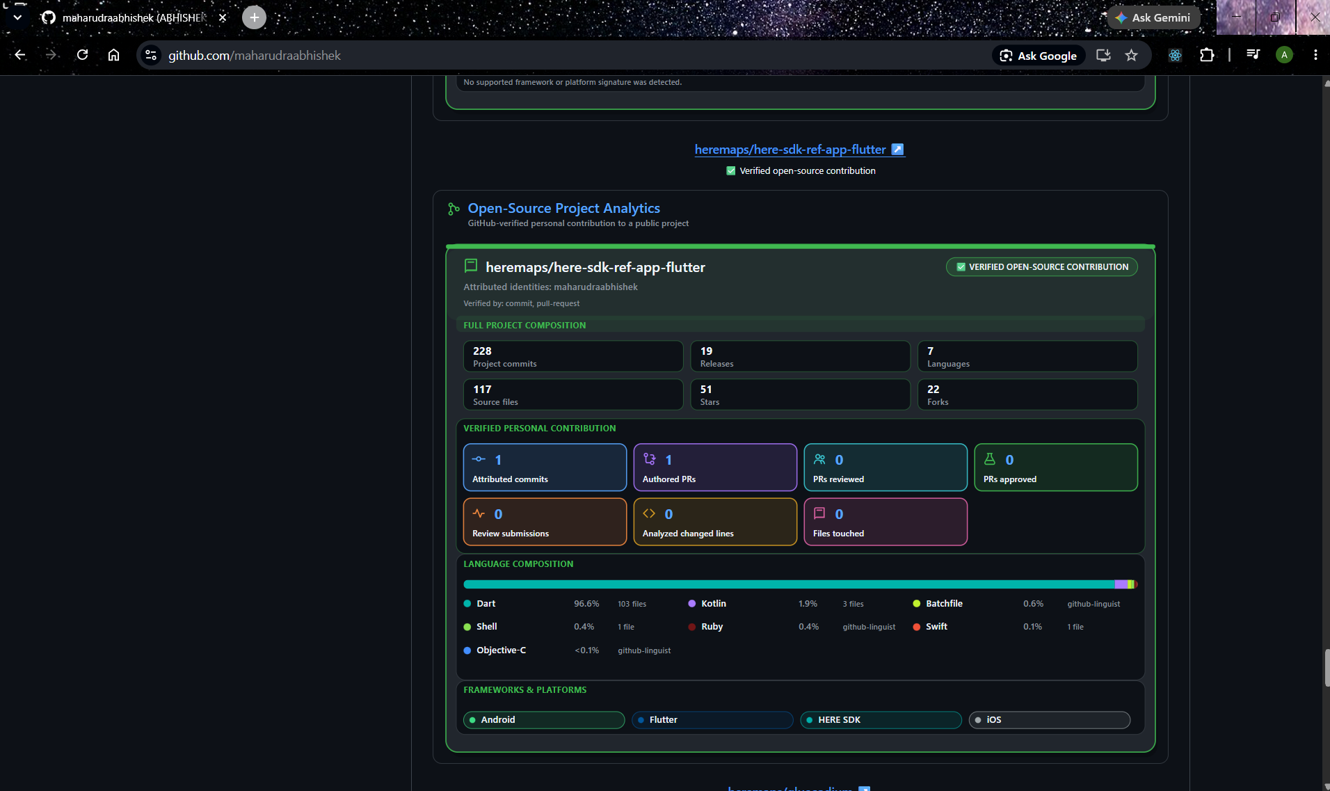Screen dimensions: 1330x791
Task: Click the Open-Source Project Analytics heading
Action: (563, 208)
